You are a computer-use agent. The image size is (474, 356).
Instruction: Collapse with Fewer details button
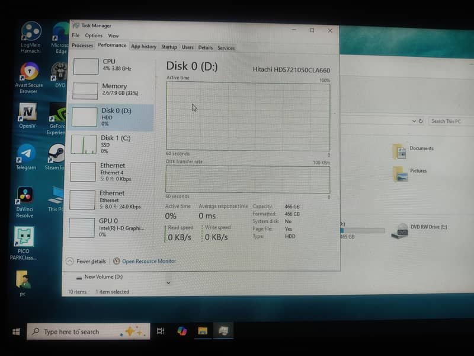pos(86,261)
